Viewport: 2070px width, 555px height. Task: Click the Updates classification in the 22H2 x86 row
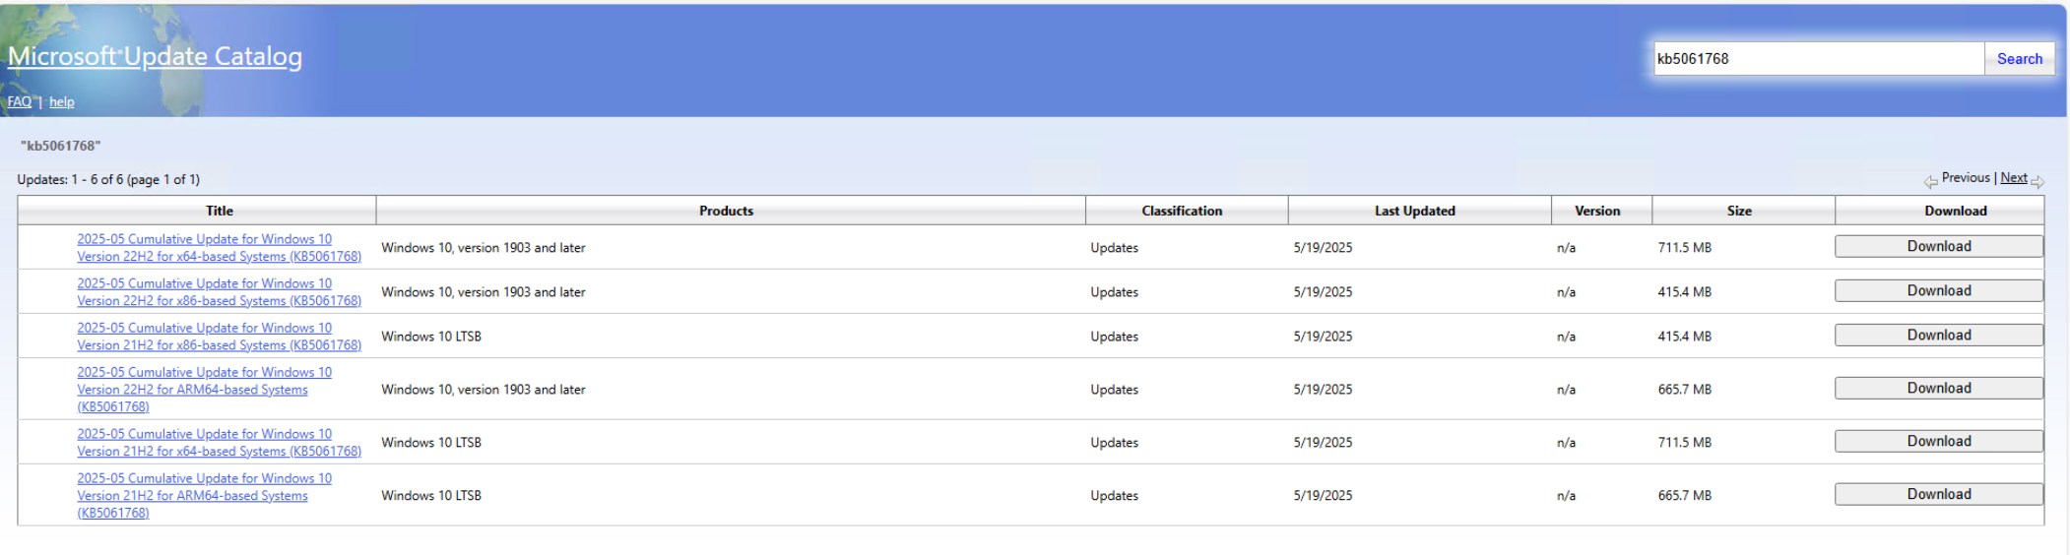coord(1114,291)
